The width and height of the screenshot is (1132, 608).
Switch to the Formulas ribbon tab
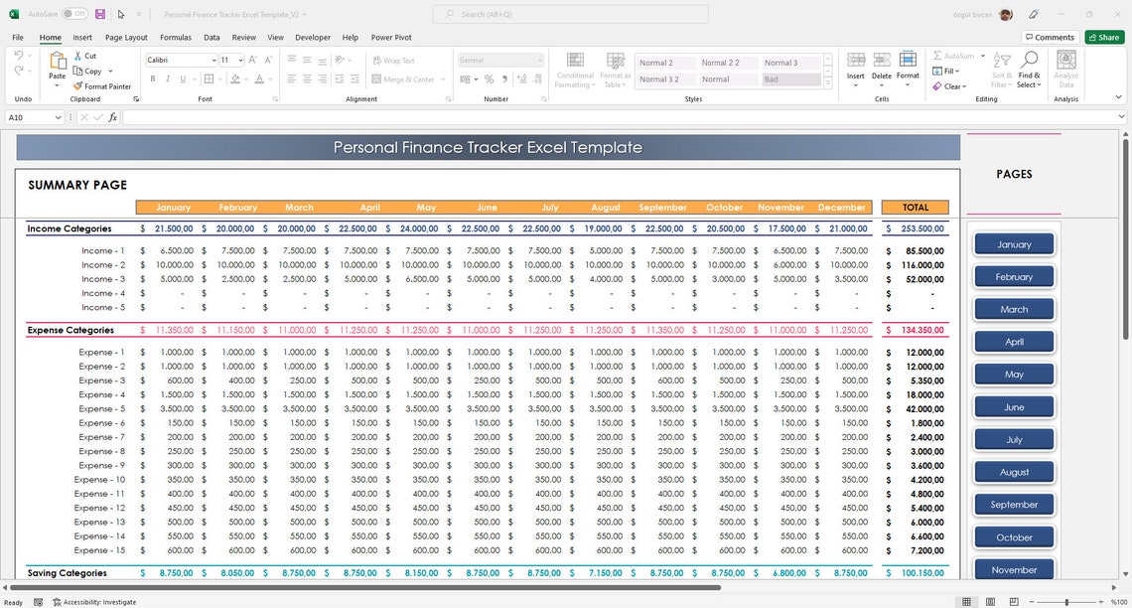coord(175,37)
